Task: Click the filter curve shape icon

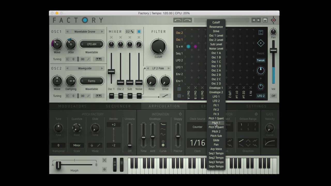Action: 165,96
